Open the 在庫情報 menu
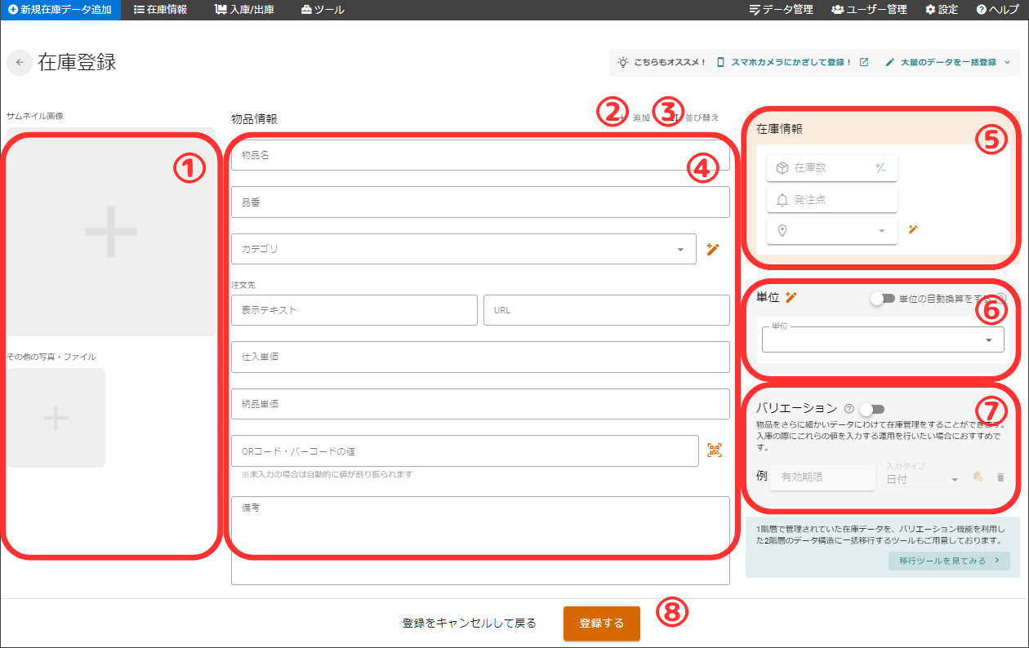The height and width of the screenshot is (648, 1029). 160,10
